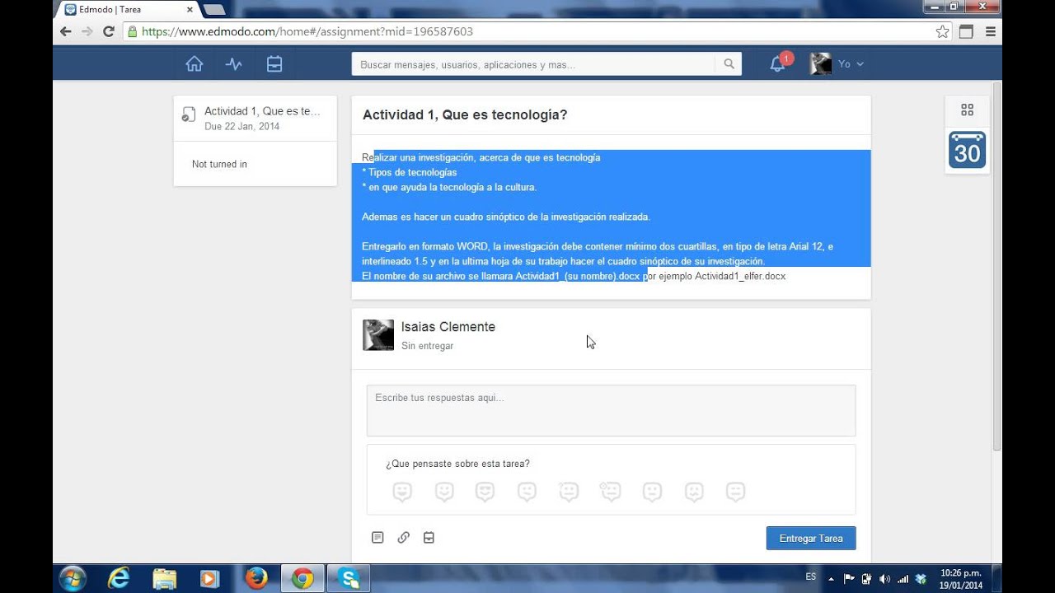Attach a link using the chain icon
Image resolution: width=1055 pixels, height=593 pixels.
(403, 538)
